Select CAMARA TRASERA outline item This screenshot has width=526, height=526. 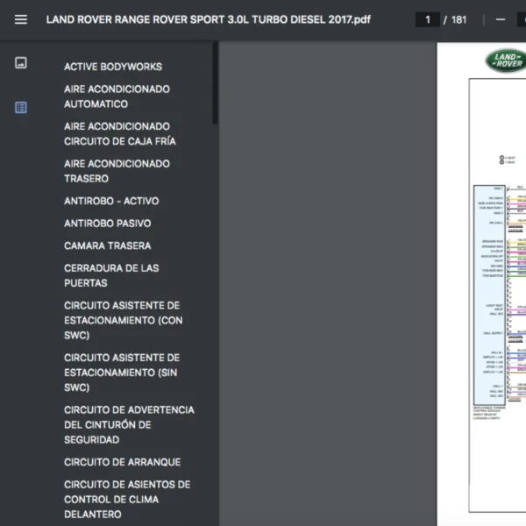[x=107, y=245]
